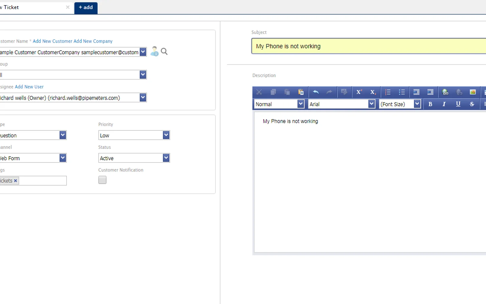Open the paragraph style dropdown showing Normal
The width and height of the screenshot is (486, 304).
pos(300,104)
